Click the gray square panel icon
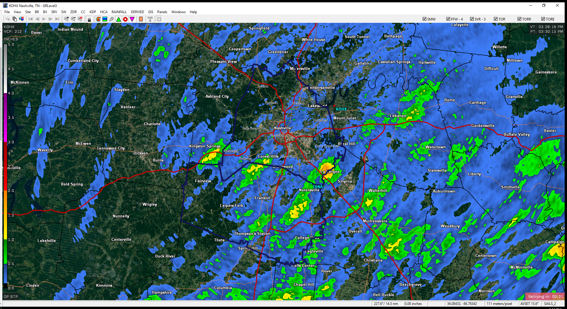 (159, 19)
